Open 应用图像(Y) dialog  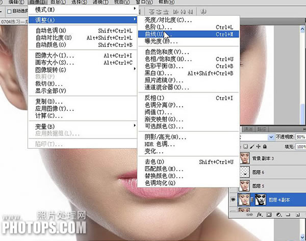[83, 109]
